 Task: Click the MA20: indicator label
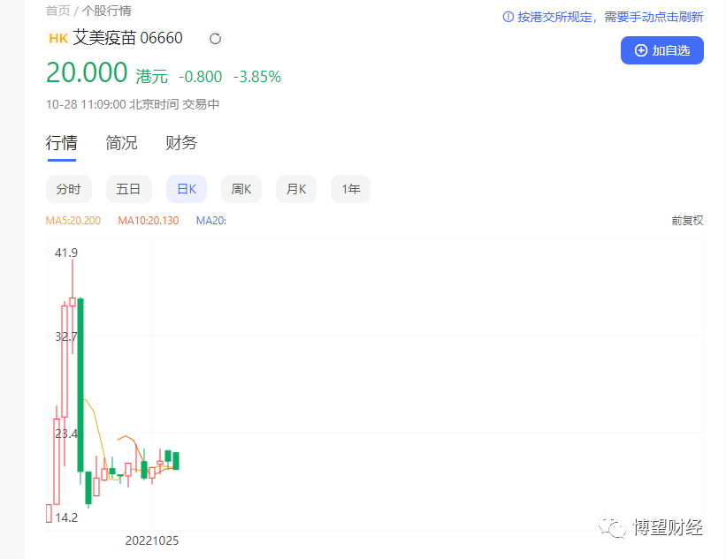coord(211,221)
